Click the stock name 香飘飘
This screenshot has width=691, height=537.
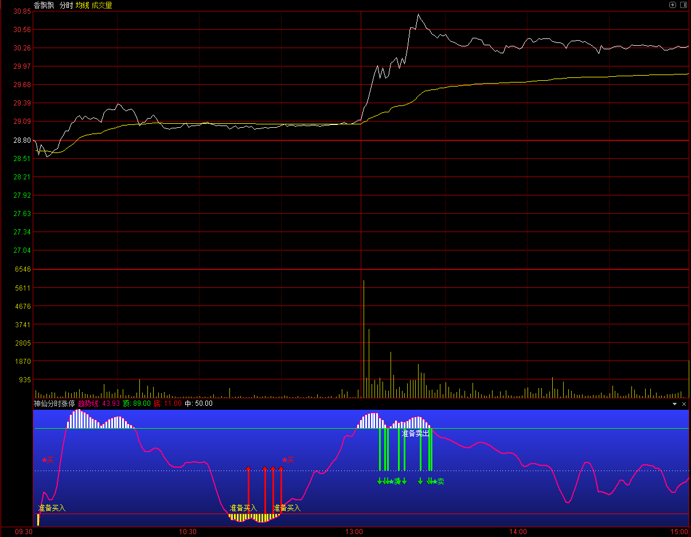pyautogui.click(x=44, y=5)
